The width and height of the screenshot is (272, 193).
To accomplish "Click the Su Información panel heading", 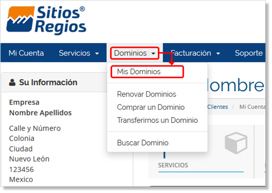I will [x=48, y=82].
